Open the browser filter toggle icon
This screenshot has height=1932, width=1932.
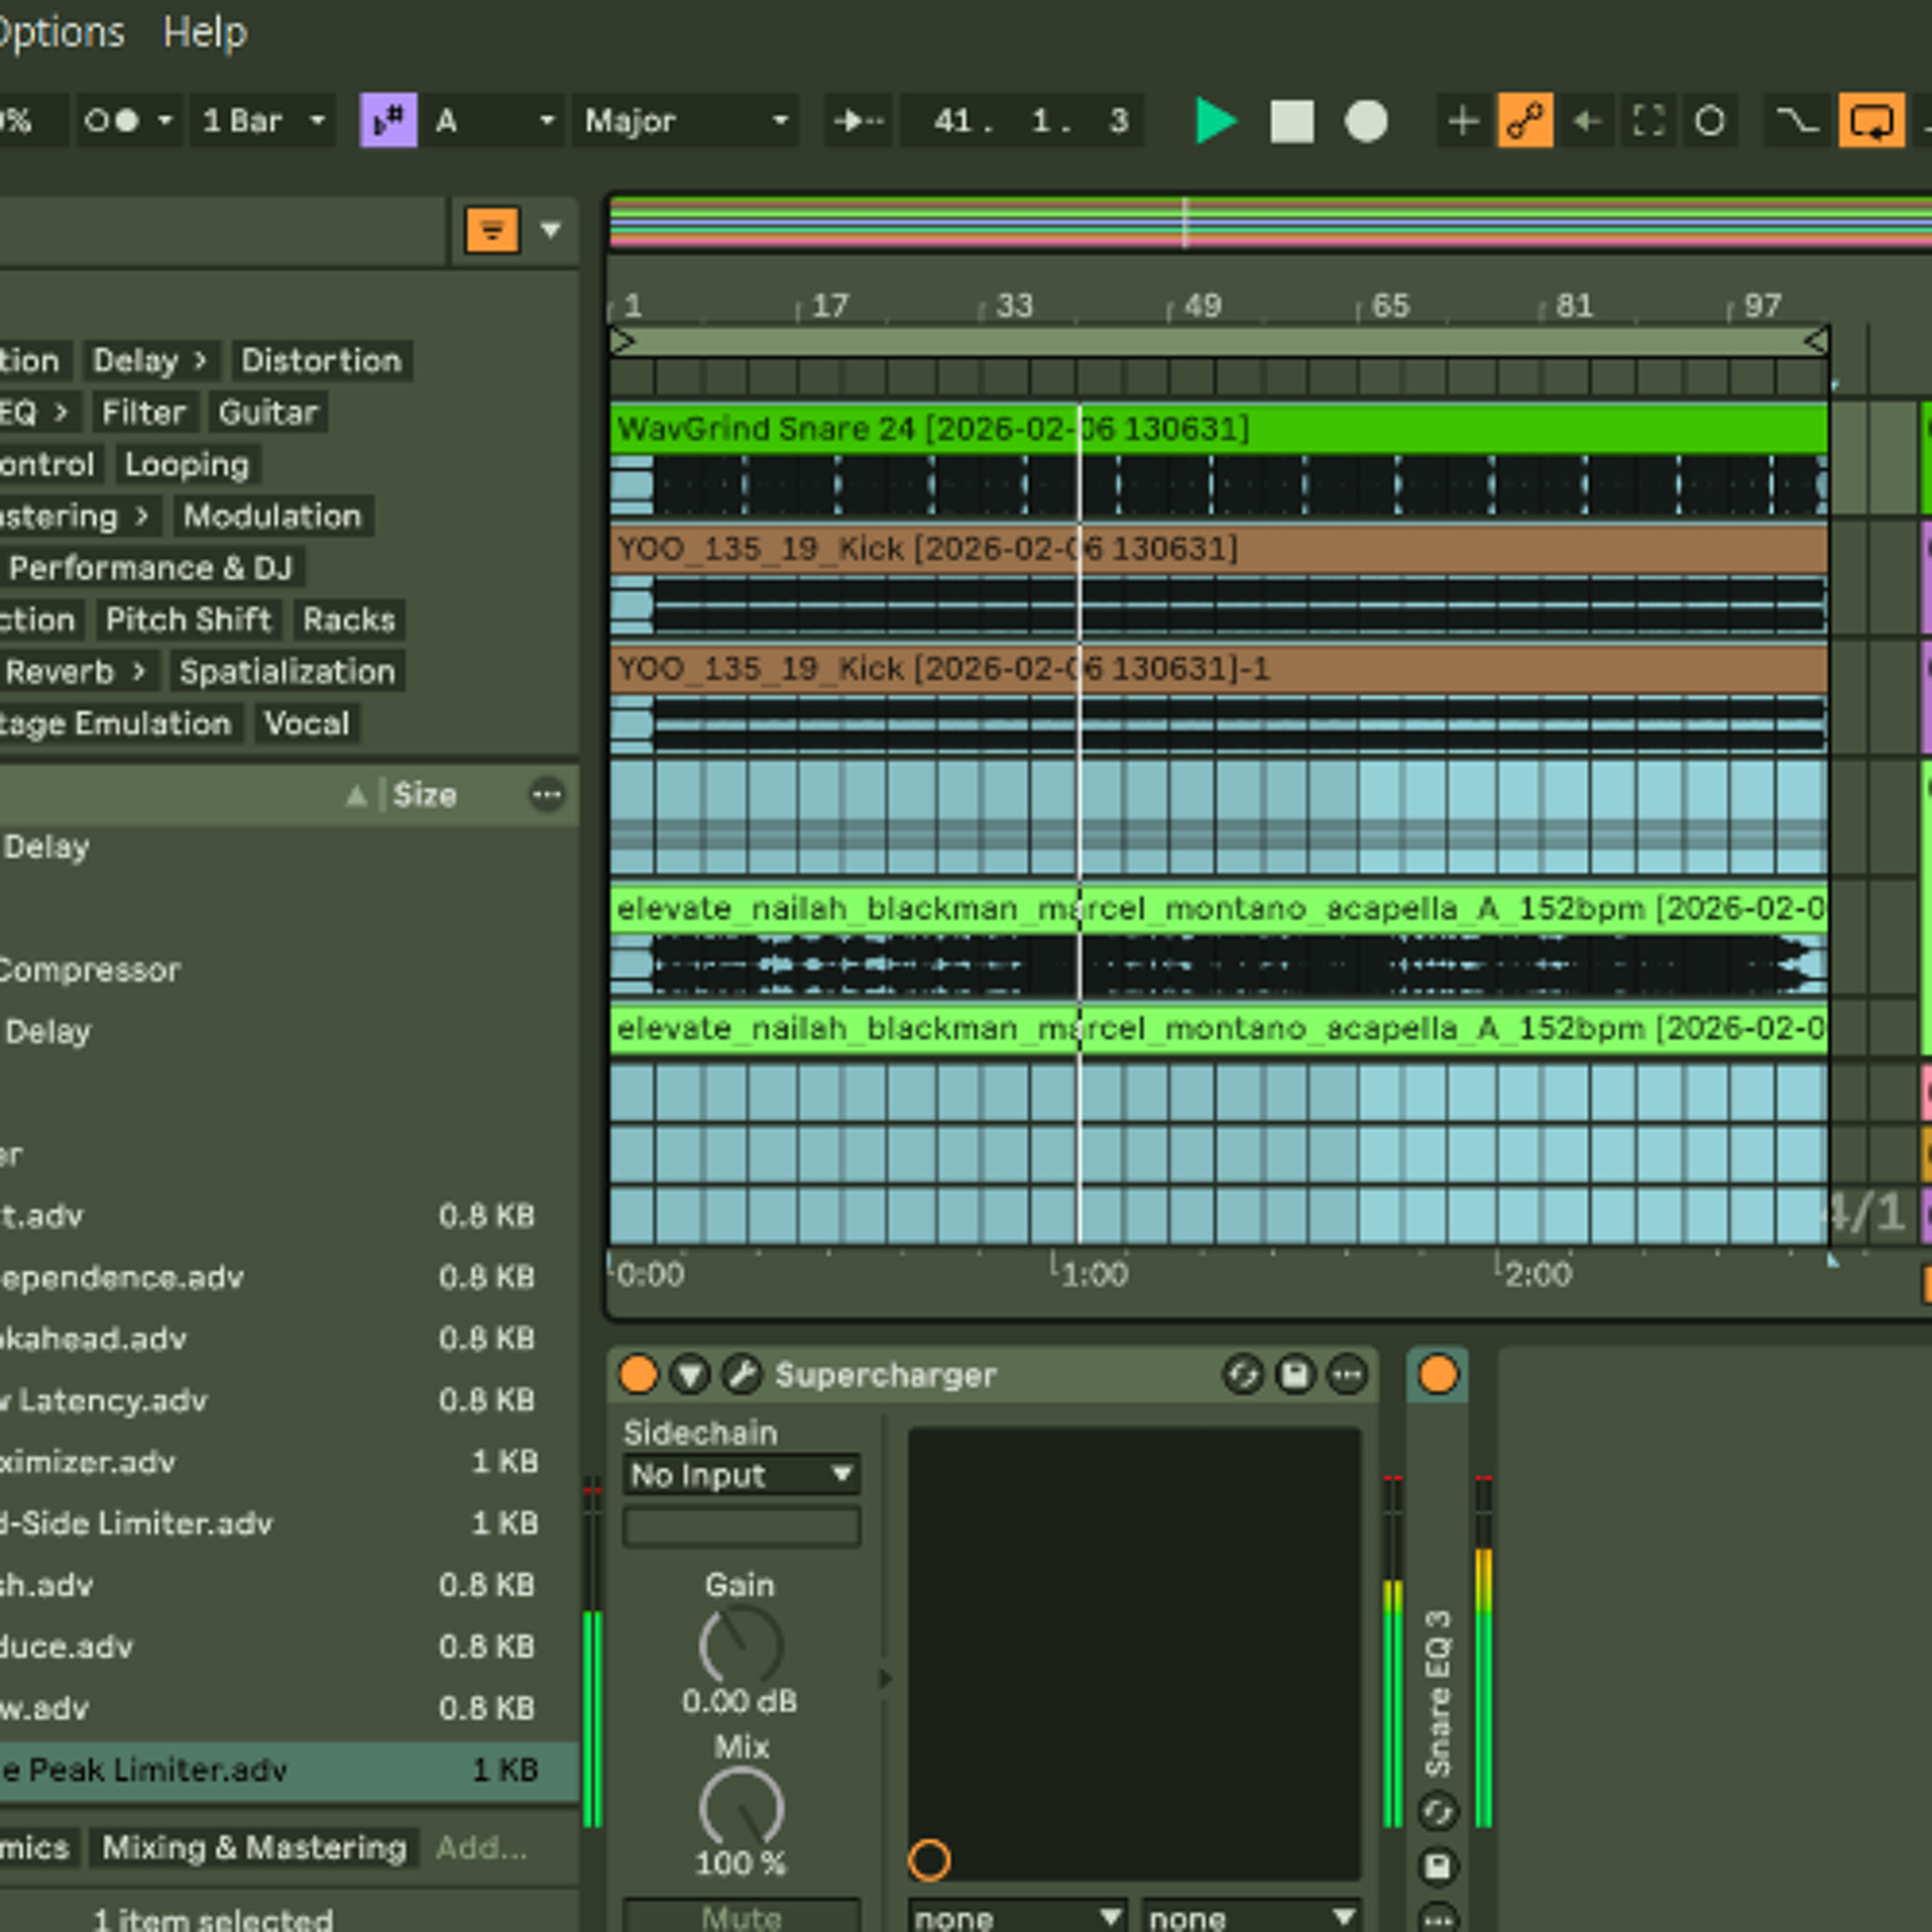pyautogui.click(x=492, y=230)
